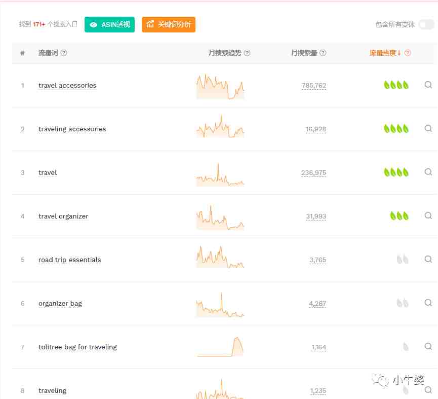The image size is (438, 399).
Task: Click the monthly search volume 785,762
Action: point(314,86)
